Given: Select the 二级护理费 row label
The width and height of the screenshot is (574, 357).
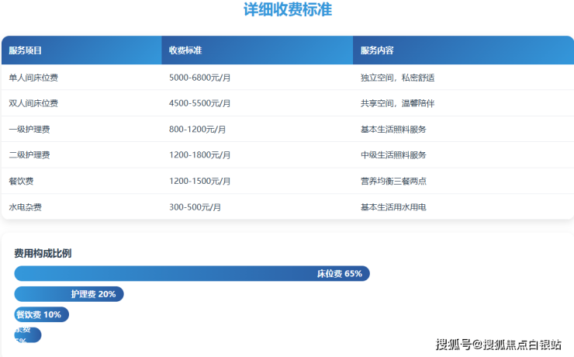Looking at the screenshot, I should click(x=29, y=155).
